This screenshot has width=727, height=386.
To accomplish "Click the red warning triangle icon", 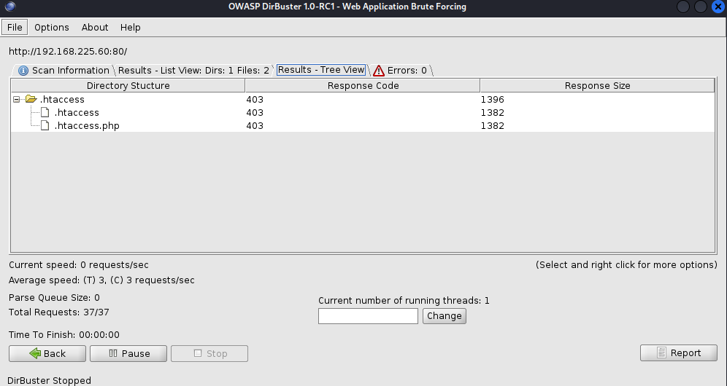I will tap(378, 71).
